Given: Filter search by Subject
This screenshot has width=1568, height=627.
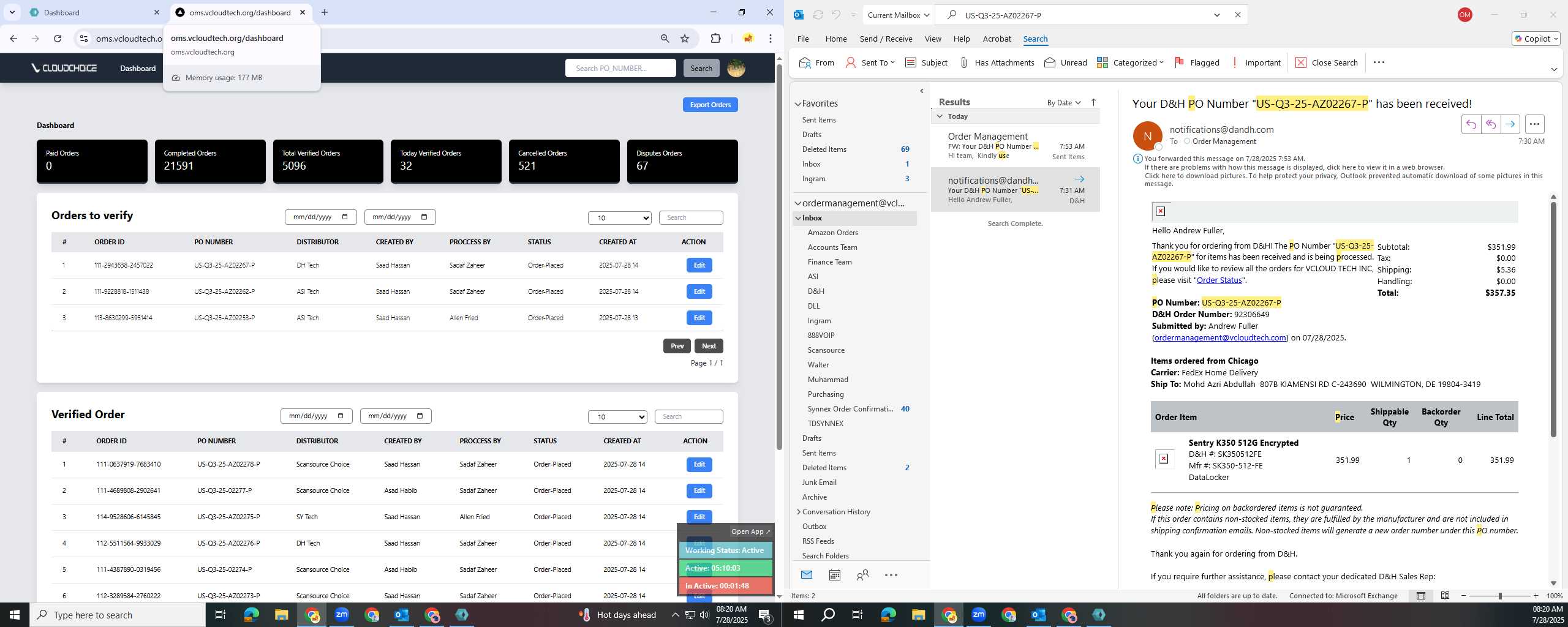Looking at the screenshot, I should coord(926,62).
